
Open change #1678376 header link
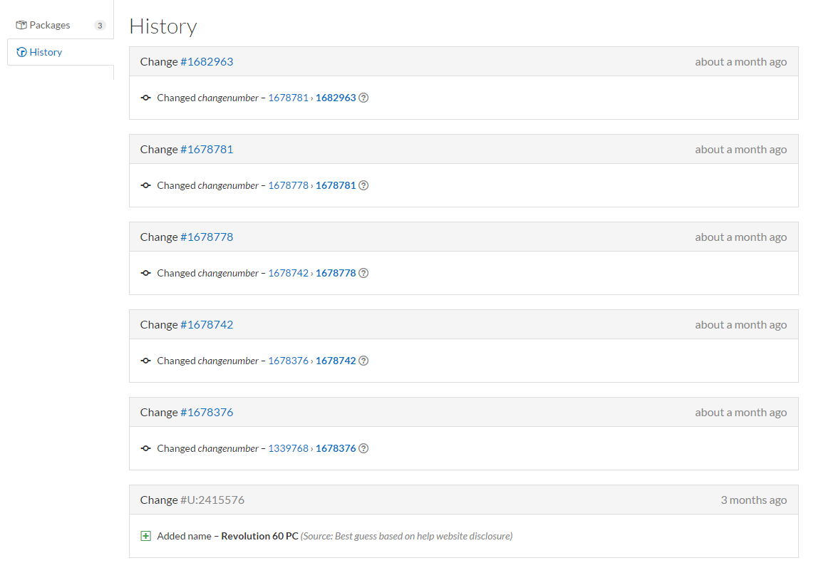(x=207, y=413)
